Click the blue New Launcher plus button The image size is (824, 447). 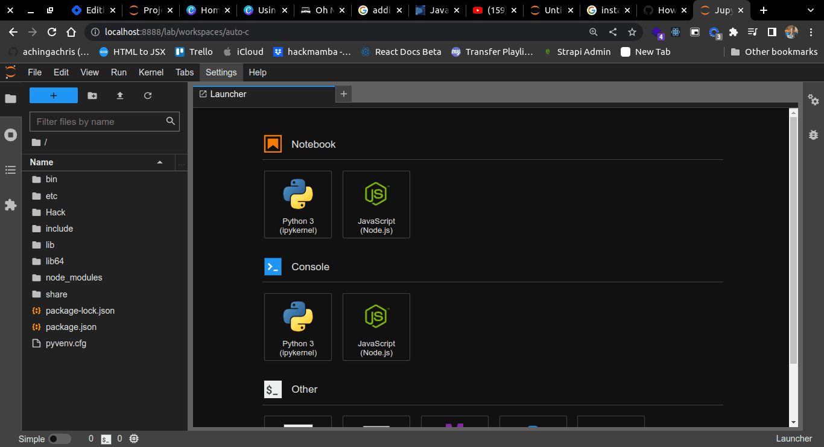click(x=54, y=95)
